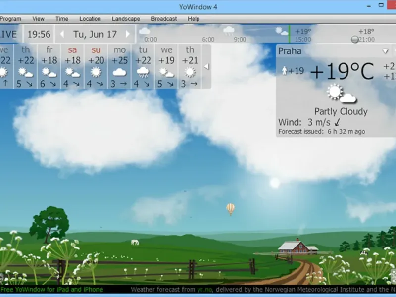Screen dimensions: 396x297
Task: Click timeline partly cloudy icon before 15:00
Action: coord(282,31)
